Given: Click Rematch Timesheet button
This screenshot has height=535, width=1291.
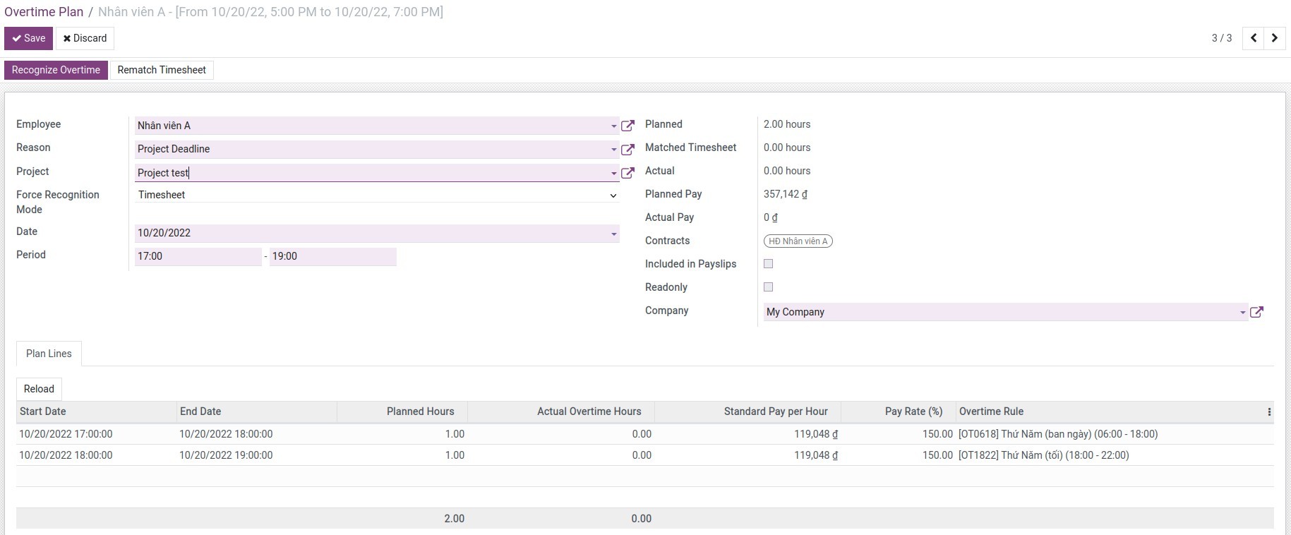Looking at the screenshot, I should coord(162,70).
